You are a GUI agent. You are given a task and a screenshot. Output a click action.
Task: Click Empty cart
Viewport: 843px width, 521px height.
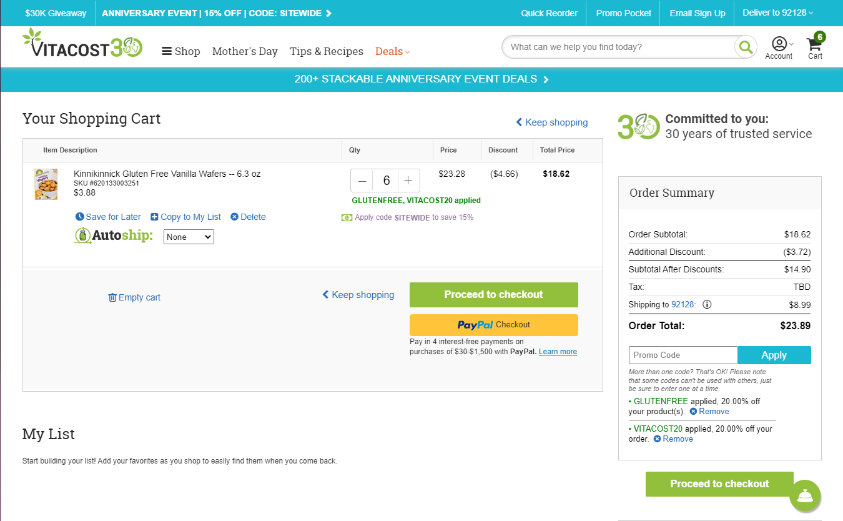(134, 297)
